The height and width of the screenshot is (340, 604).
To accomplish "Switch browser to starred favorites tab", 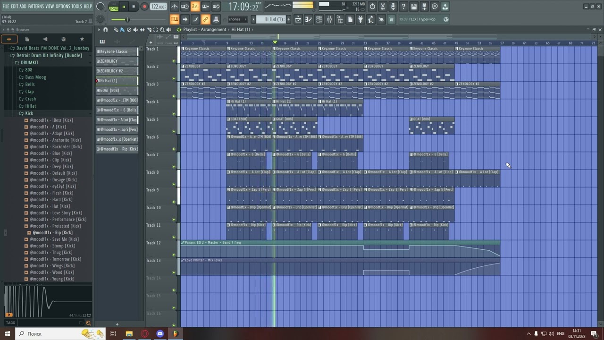I will click(82, 39).
